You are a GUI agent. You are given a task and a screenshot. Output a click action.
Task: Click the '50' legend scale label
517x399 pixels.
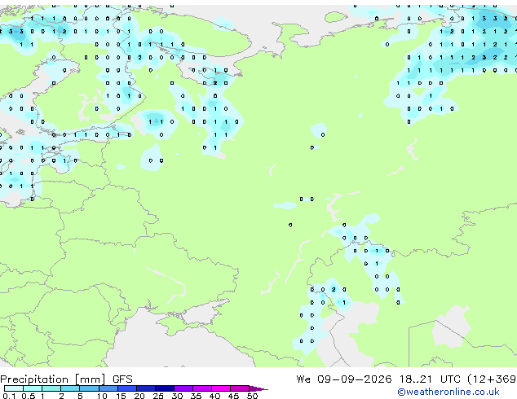[252, 396]
